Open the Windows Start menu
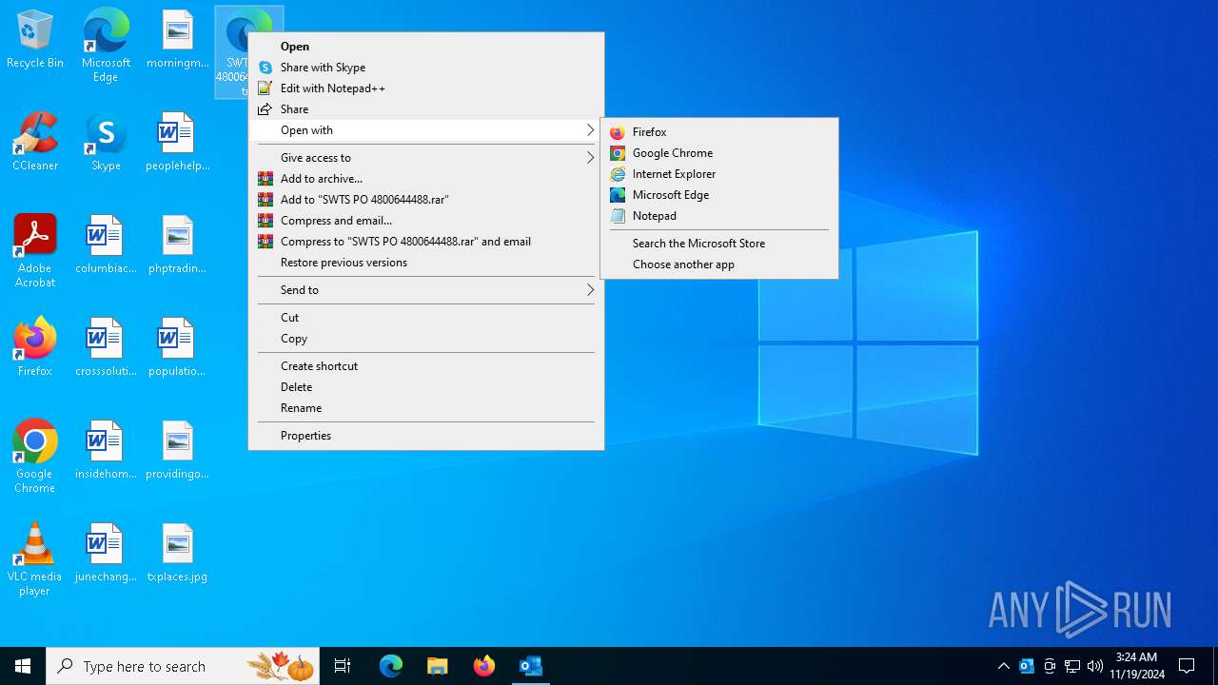1218x685 pixels. click(x=23, y=666)
